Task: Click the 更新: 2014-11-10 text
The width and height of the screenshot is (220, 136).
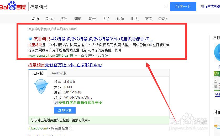Action: coord(68,92)
